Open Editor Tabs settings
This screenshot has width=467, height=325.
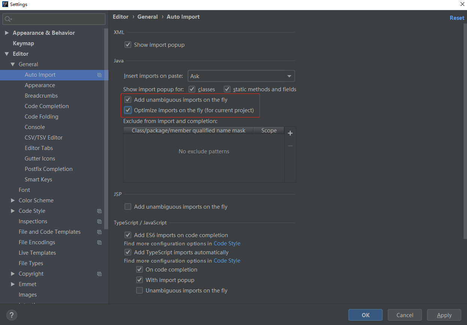tap(39, 148)
